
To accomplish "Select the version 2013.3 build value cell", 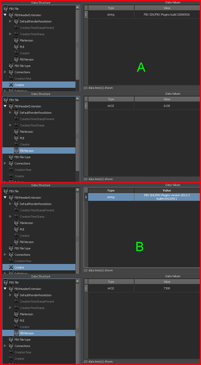I will pos(167,197).
